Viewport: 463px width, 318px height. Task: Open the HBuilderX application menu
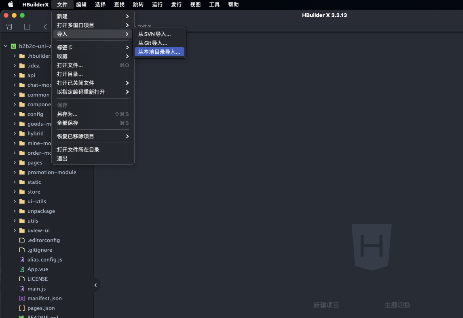[x=36, y=4]
